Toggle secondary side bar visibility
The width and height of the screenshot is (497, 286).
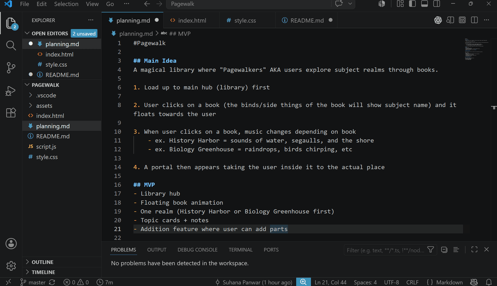(436, 4)
